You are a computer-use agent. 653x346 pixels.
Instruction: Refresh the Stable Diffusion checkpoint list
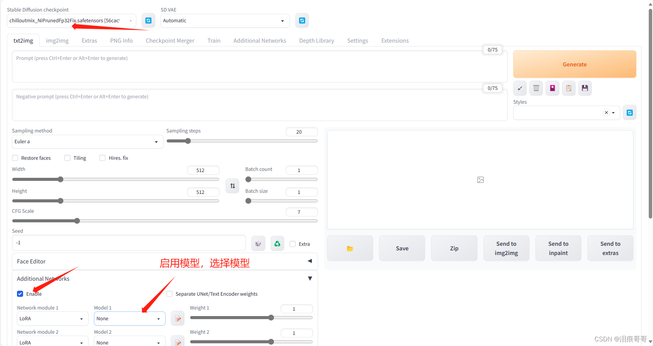(x=148, y=20)
